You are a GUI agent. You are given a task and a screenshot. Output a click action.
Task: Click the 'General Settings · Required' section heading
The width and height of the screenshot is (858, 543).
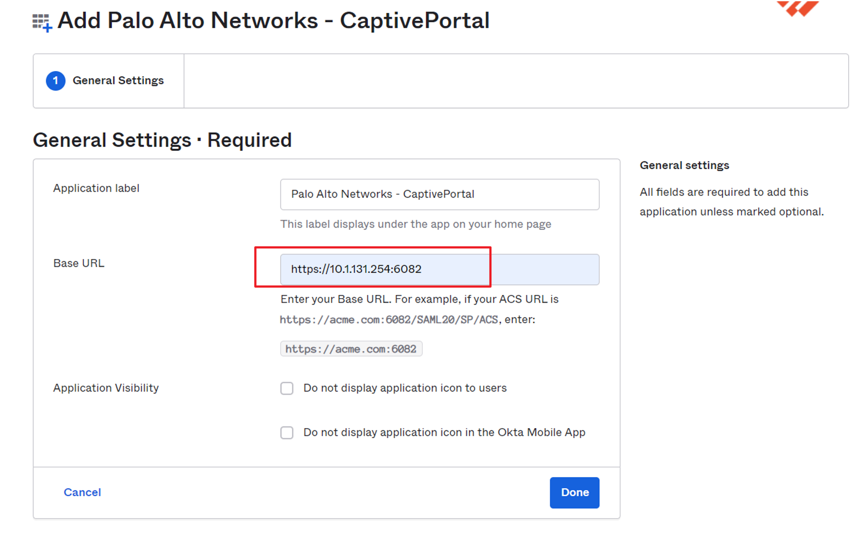[162, 140]
